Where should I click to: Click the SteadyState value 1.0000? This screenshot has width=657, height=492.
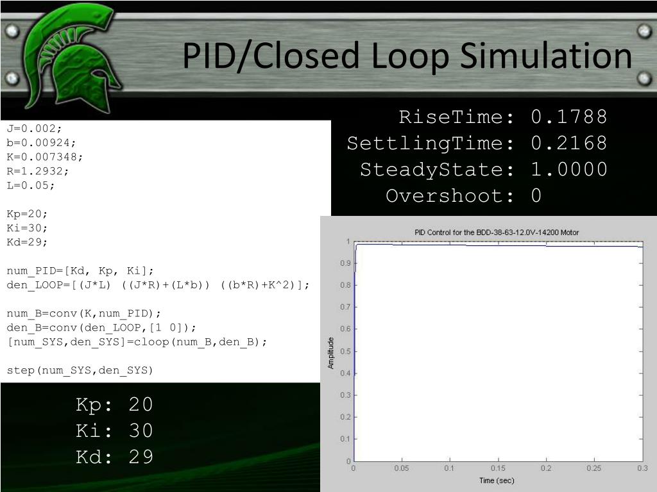(569, 169)
